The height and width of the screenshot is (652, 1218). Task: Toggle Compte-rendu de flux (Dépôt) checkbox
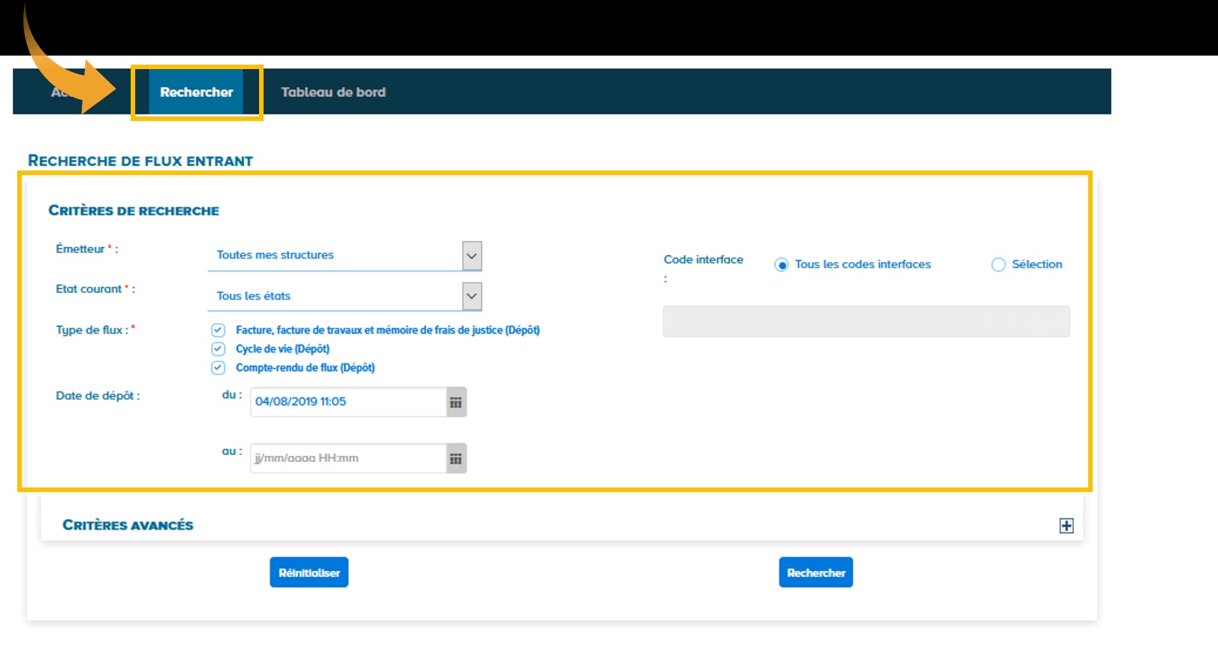pos(218,368)
